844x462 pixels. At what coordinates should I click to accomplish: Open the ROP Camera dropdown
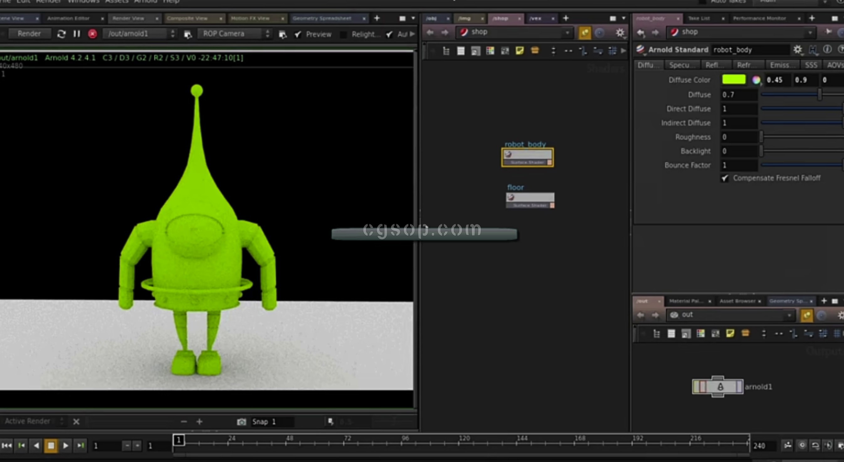235,34
